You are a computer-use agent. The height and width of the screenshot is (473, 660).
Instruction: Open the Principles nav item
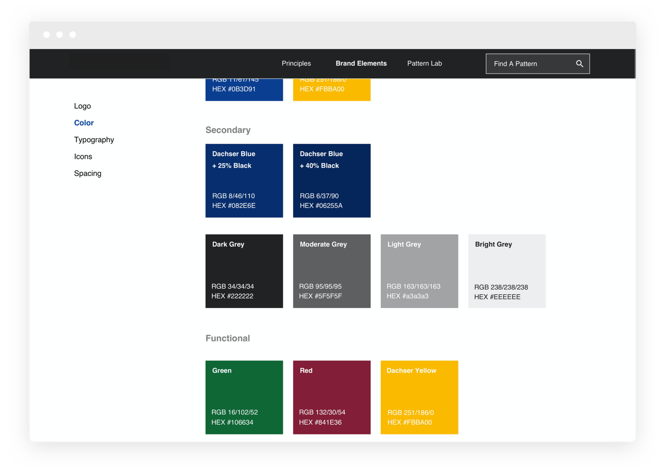click(x=296, y=63)
